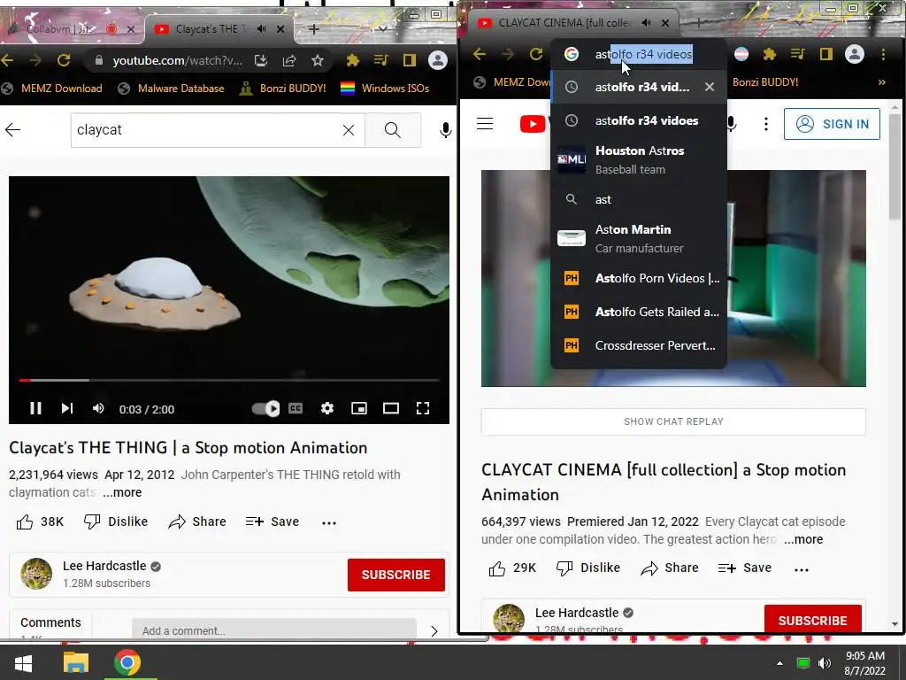This screenshot has width=906, height=680.
Task: Mute audio icon on CLAYCAT CINEMA tab
Action: pos(647,23)
